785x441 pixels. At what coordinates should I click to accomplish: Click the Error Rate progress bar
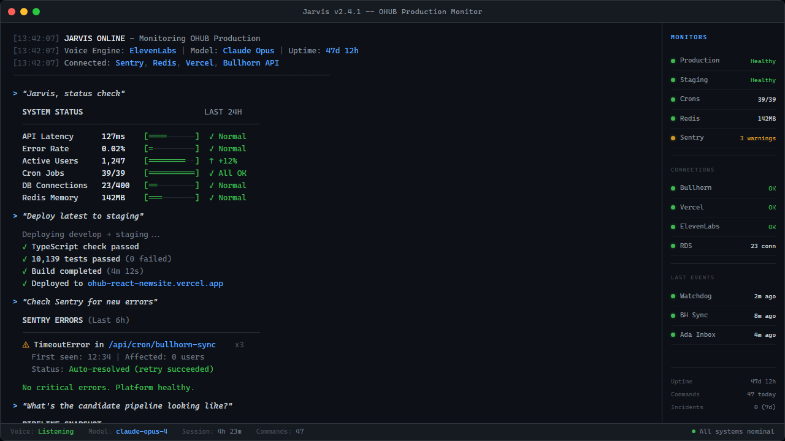click(x=172, y=149)
